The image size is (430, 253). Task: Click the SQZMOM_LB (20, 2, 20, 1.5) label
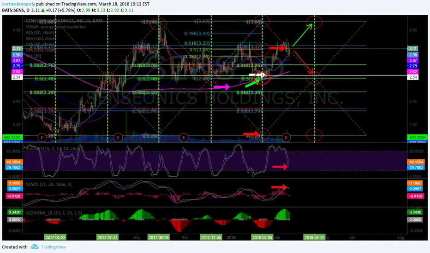pyautogui.click(x=54, y=213)
